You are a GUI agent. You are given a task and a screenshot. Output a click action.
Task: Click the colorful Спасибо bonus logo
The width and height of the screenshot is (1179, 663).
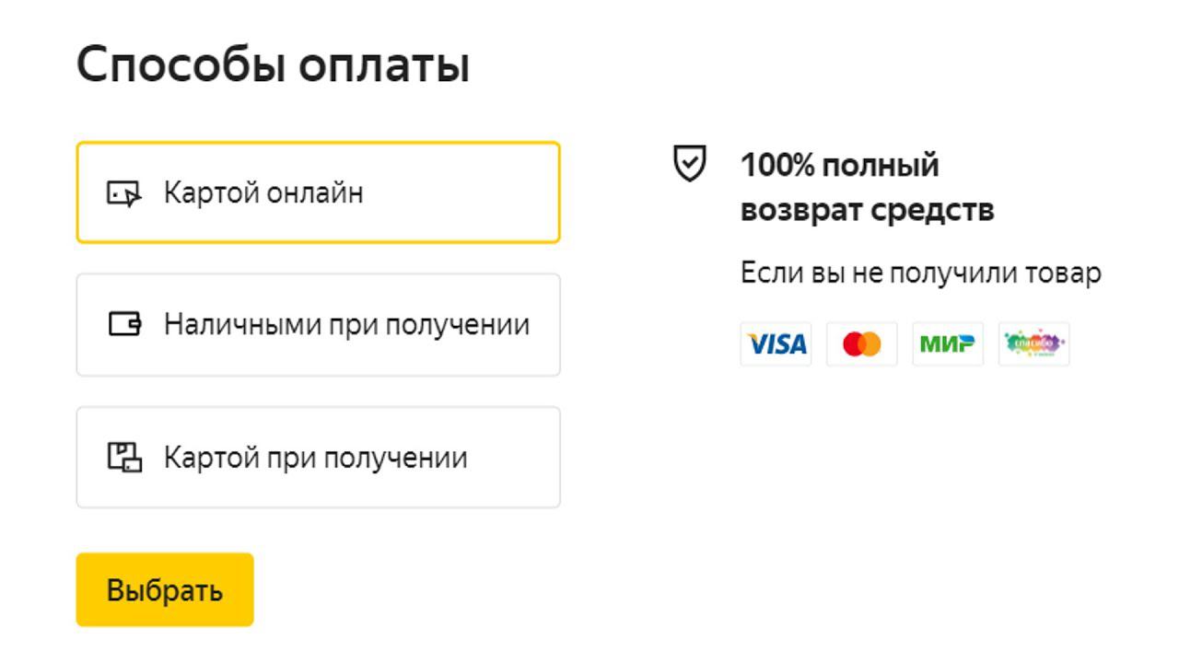tap(1033, 344)
